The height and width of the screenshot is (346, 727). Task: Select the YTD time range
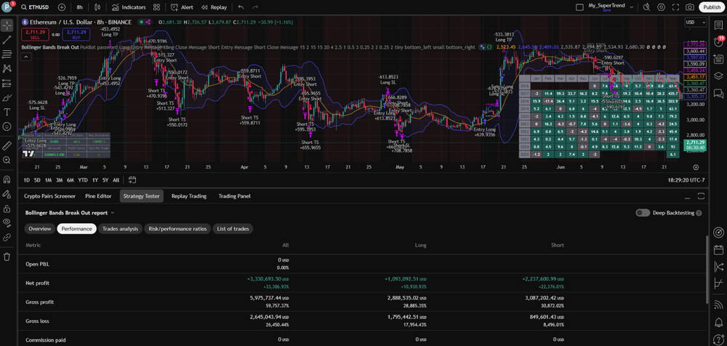[x=83, y=180]
